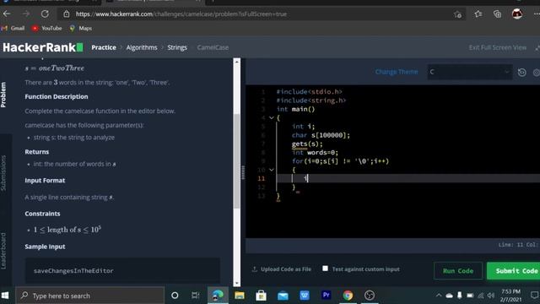The width and height of the screenshot is (540, 304).
Task: Open Microsoft Store in taskbar
Action: click(x=261, y=296)
